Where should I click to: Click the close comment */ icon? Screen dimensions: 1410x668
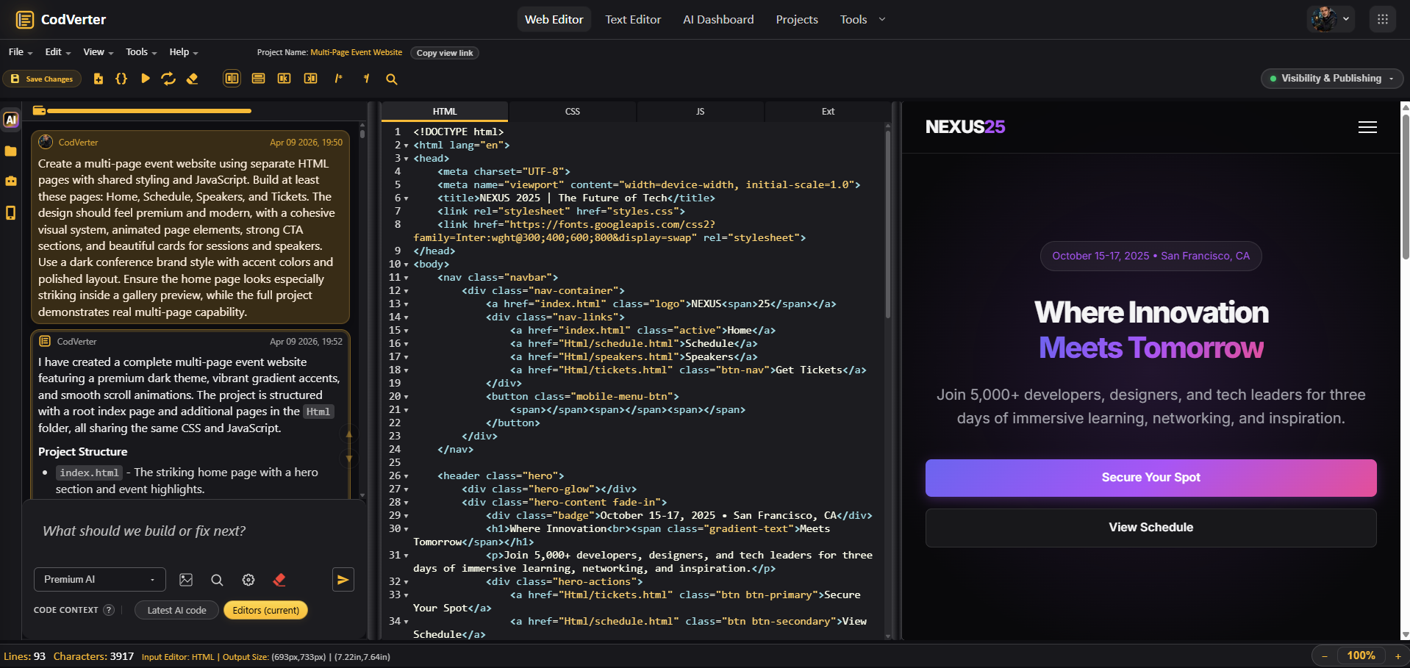(366, 79)
